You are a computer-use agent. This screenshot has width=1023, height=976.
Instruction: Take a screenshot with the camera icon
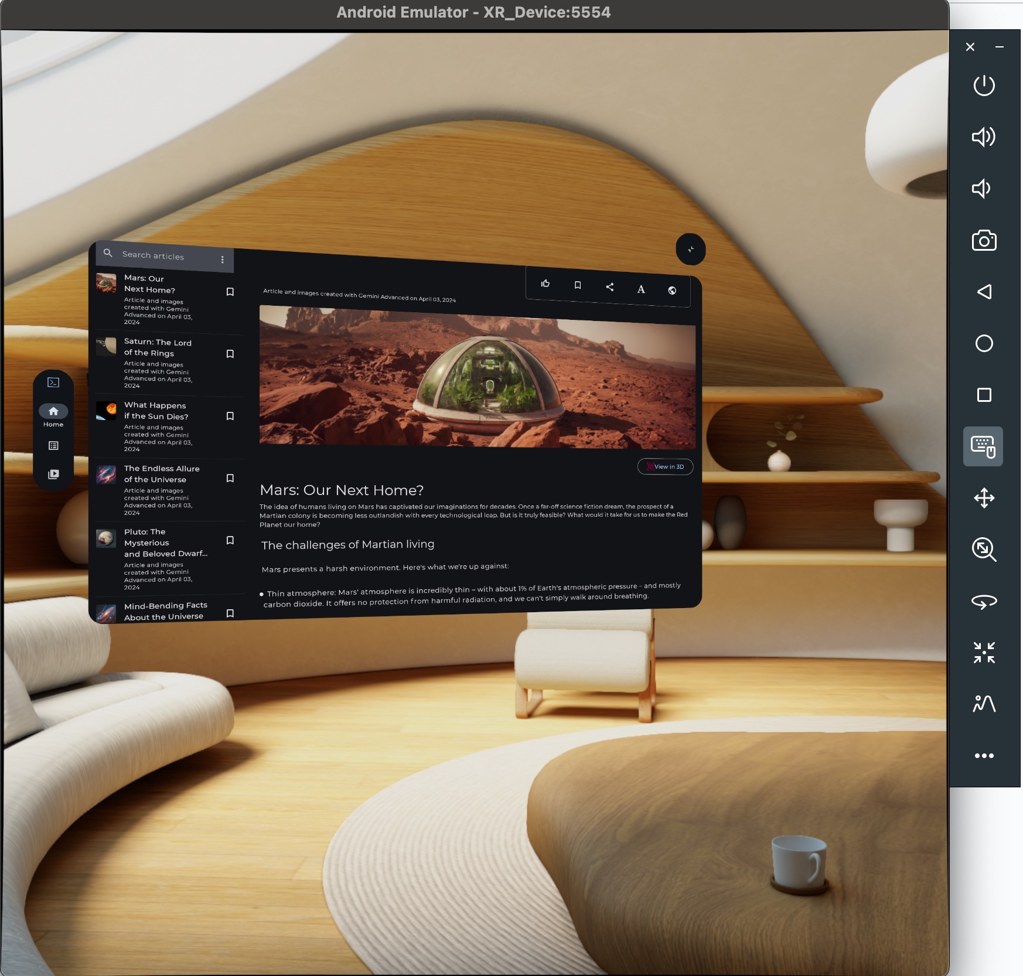tap(984, 240)
